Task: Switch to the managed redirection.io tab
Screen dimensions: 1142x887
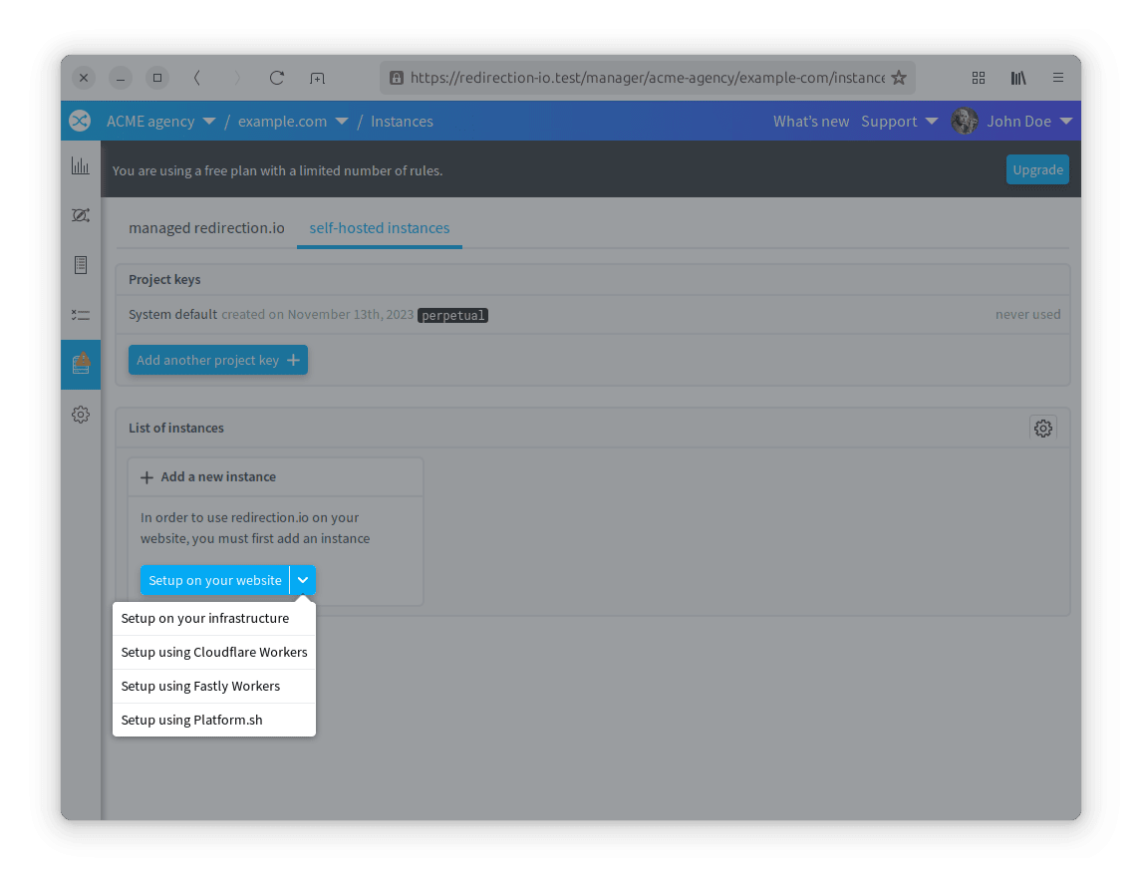Action: (205, 227)
